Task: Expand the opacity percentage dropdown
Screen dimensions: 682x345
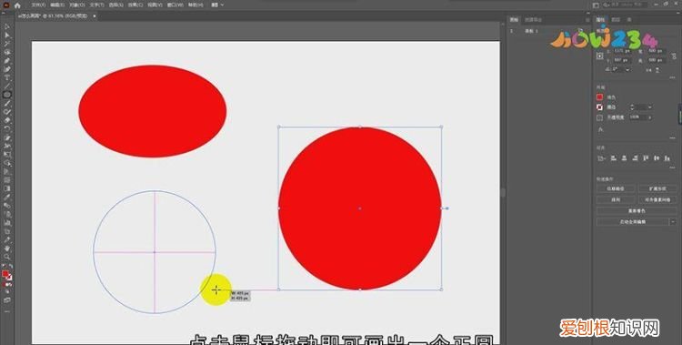Action: [650, 117]
